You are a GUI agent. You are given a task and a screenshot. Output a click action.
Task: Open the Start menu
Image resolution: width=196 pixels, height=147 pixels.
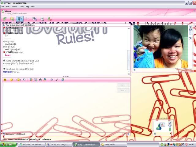point(8,145)
